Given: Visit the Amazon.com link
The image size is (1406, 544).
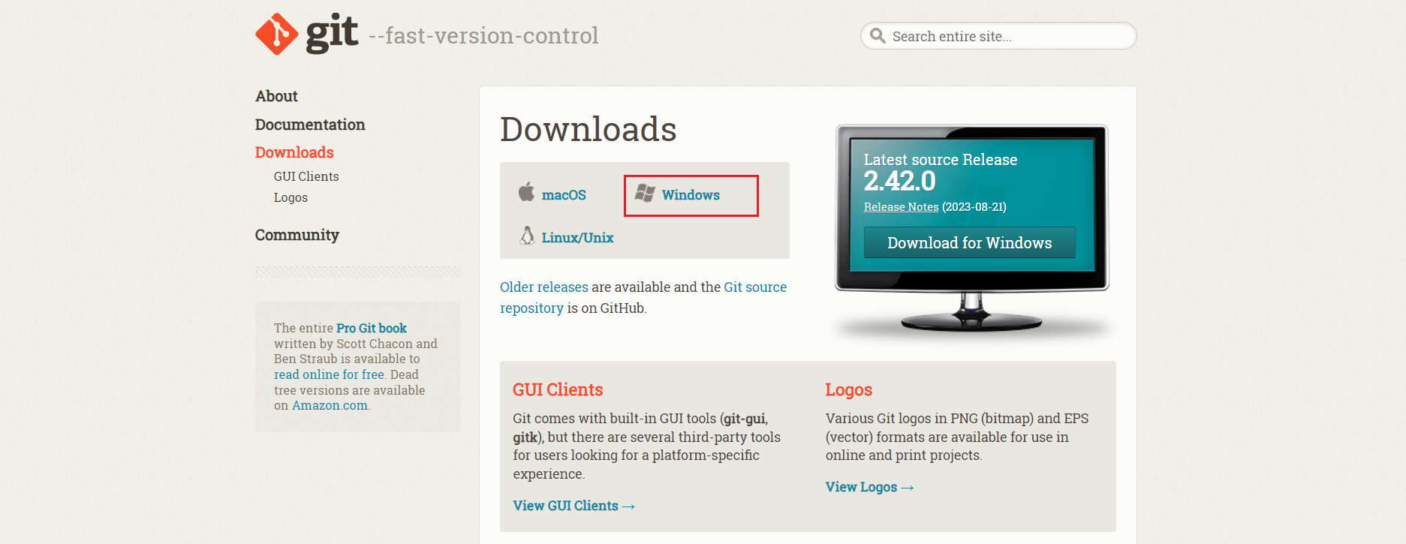Looking at the screenshot, I should point(330,405).
